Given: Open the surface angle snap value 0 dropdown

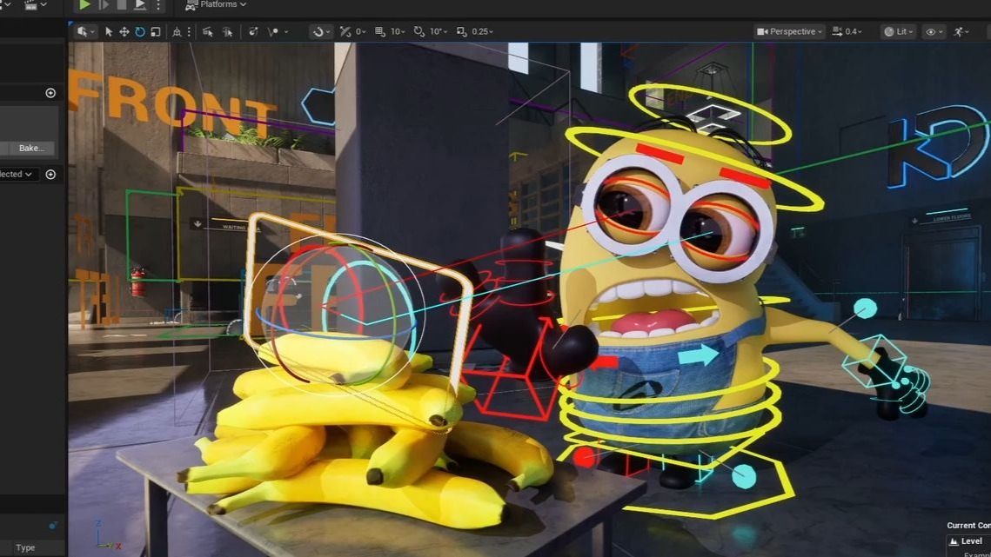Looking at the screenshot, I should [358, 31].
